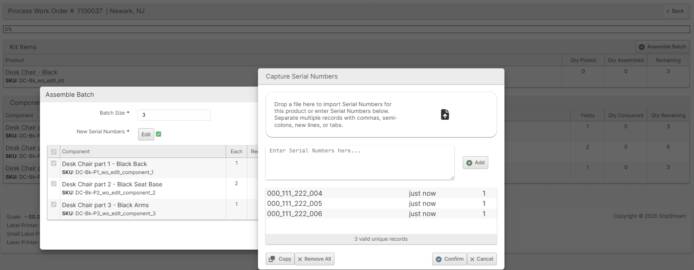Viewport: 694px width, 270px height.
Task: Go Back using top-right button
Action: point(675,11)
